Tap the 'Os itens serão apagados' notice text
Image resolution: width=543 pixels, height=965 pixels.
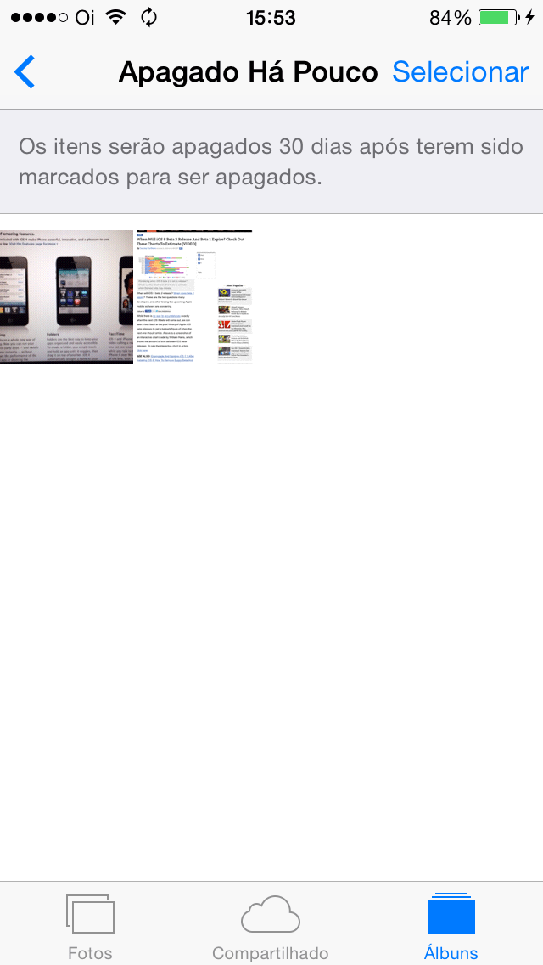coord(271,162)
